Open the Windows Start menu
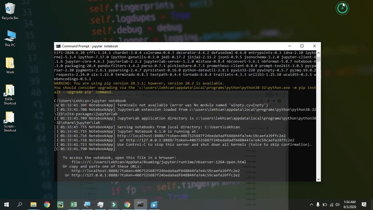This screenshot has width=373, height=210. coord(6,205)
